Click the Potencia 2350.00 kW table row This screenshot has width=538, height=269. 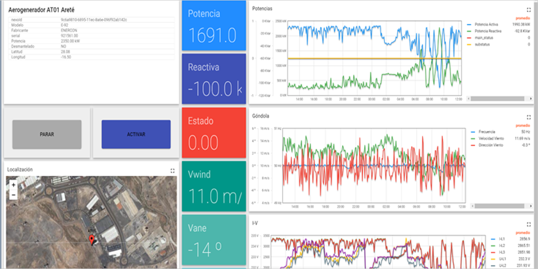92,41
